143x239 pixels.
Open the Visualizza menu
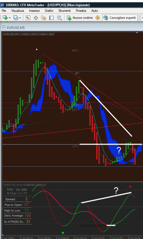tap(18, 11)
